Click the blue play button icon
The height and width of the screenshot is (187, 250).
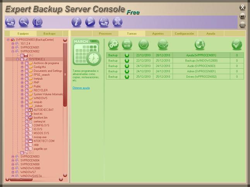pyautogui.click(x=90, y=22)
